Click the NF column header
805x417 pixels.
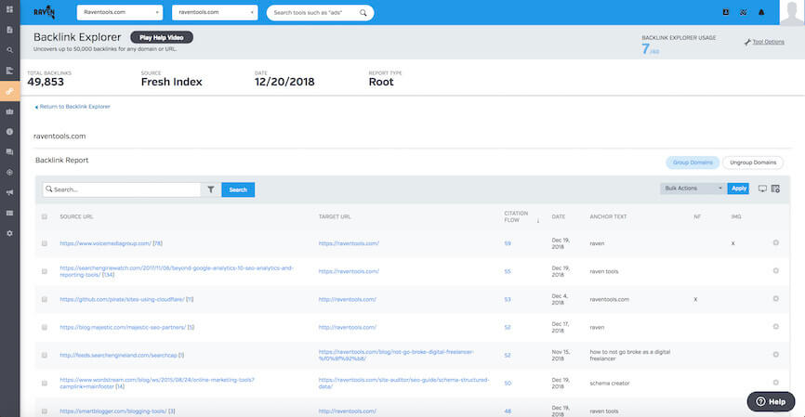696,216
